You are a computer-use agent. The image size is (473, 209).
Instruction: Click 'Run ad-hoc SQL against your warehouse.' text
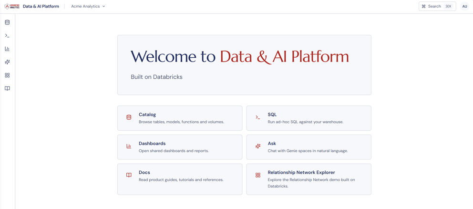[306, 122]
